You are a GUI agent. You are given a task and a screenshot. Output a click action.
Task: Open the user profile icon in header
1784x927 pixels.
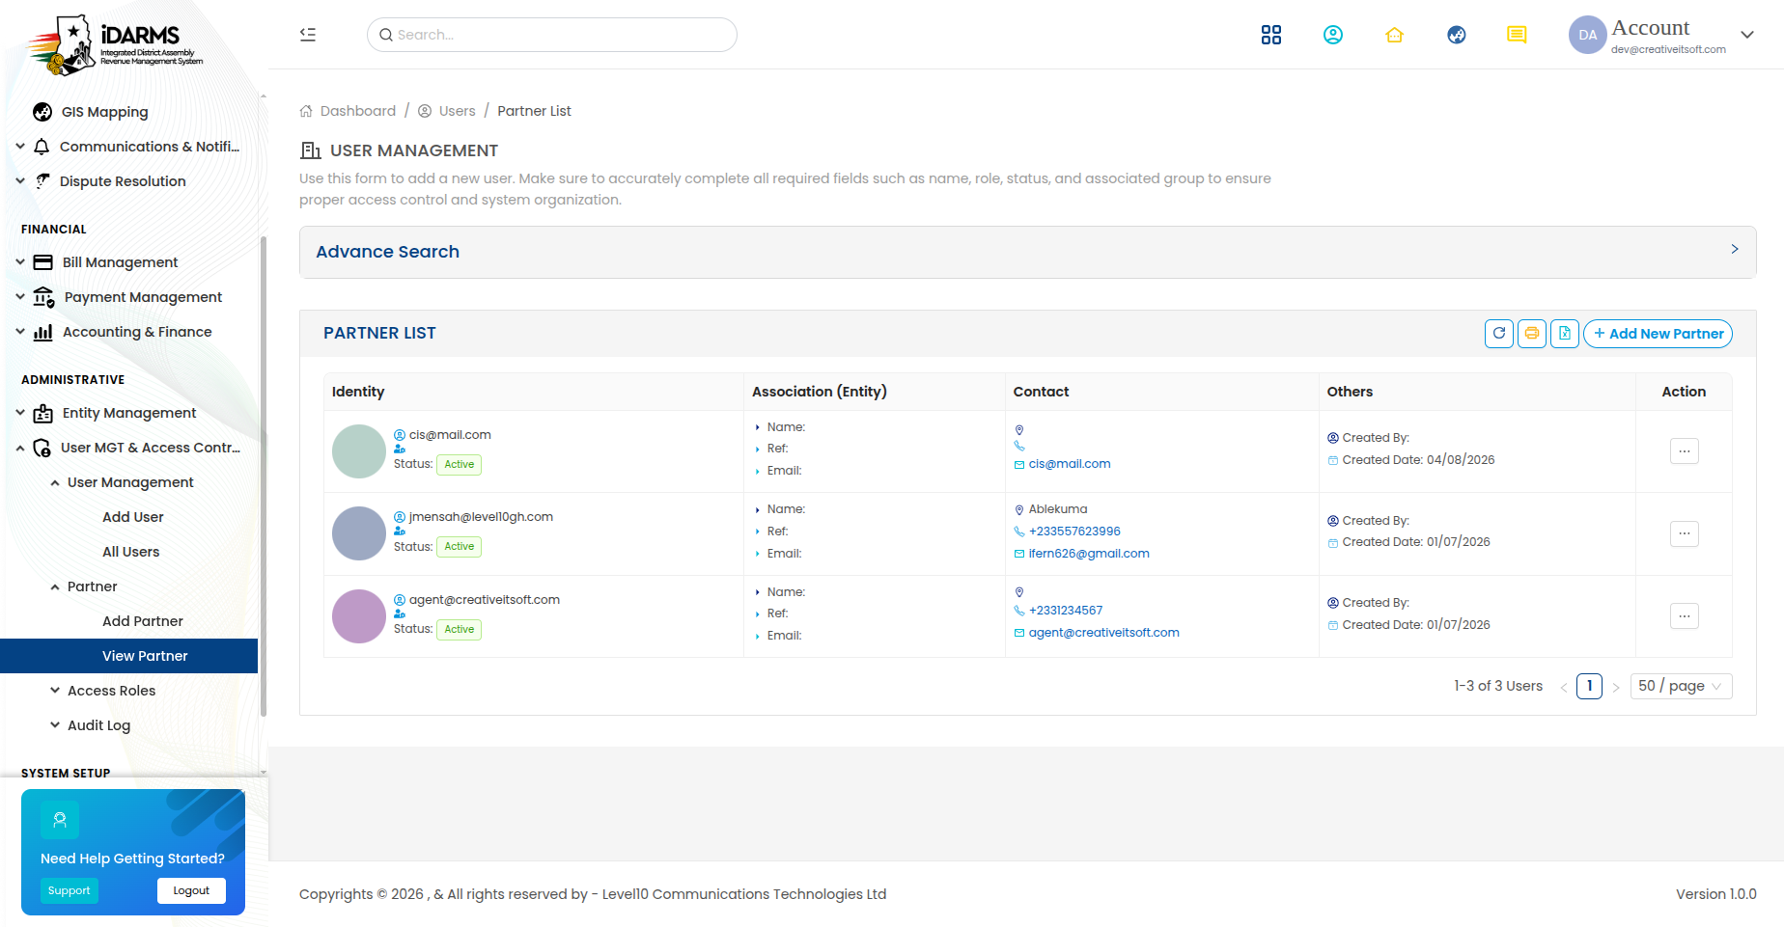pos(1333,35)
